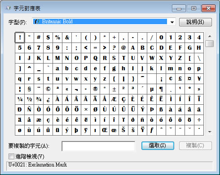Pick the question mark character
This screenshot has width=220, height=175.
pyautogui.click(x=114, y=48)
